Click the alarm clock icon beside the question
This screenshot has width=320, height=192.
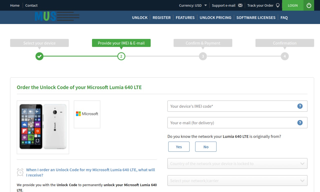(20, 172)
